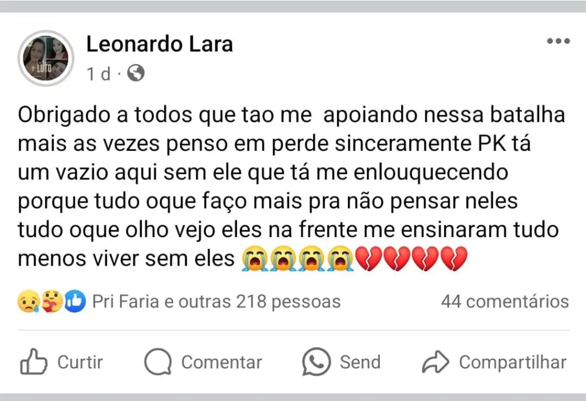The image size is (586, 401).
Task: Click the blue like reaction icon
Action: 75,301
